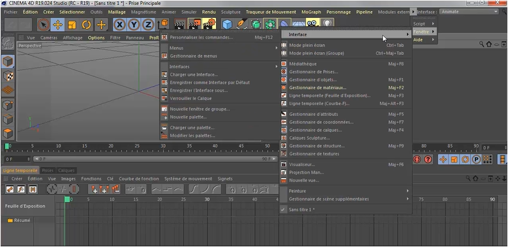Toggle the parameter P keyframe recording
Screen dimensions: 508x247
click(476, 159)
